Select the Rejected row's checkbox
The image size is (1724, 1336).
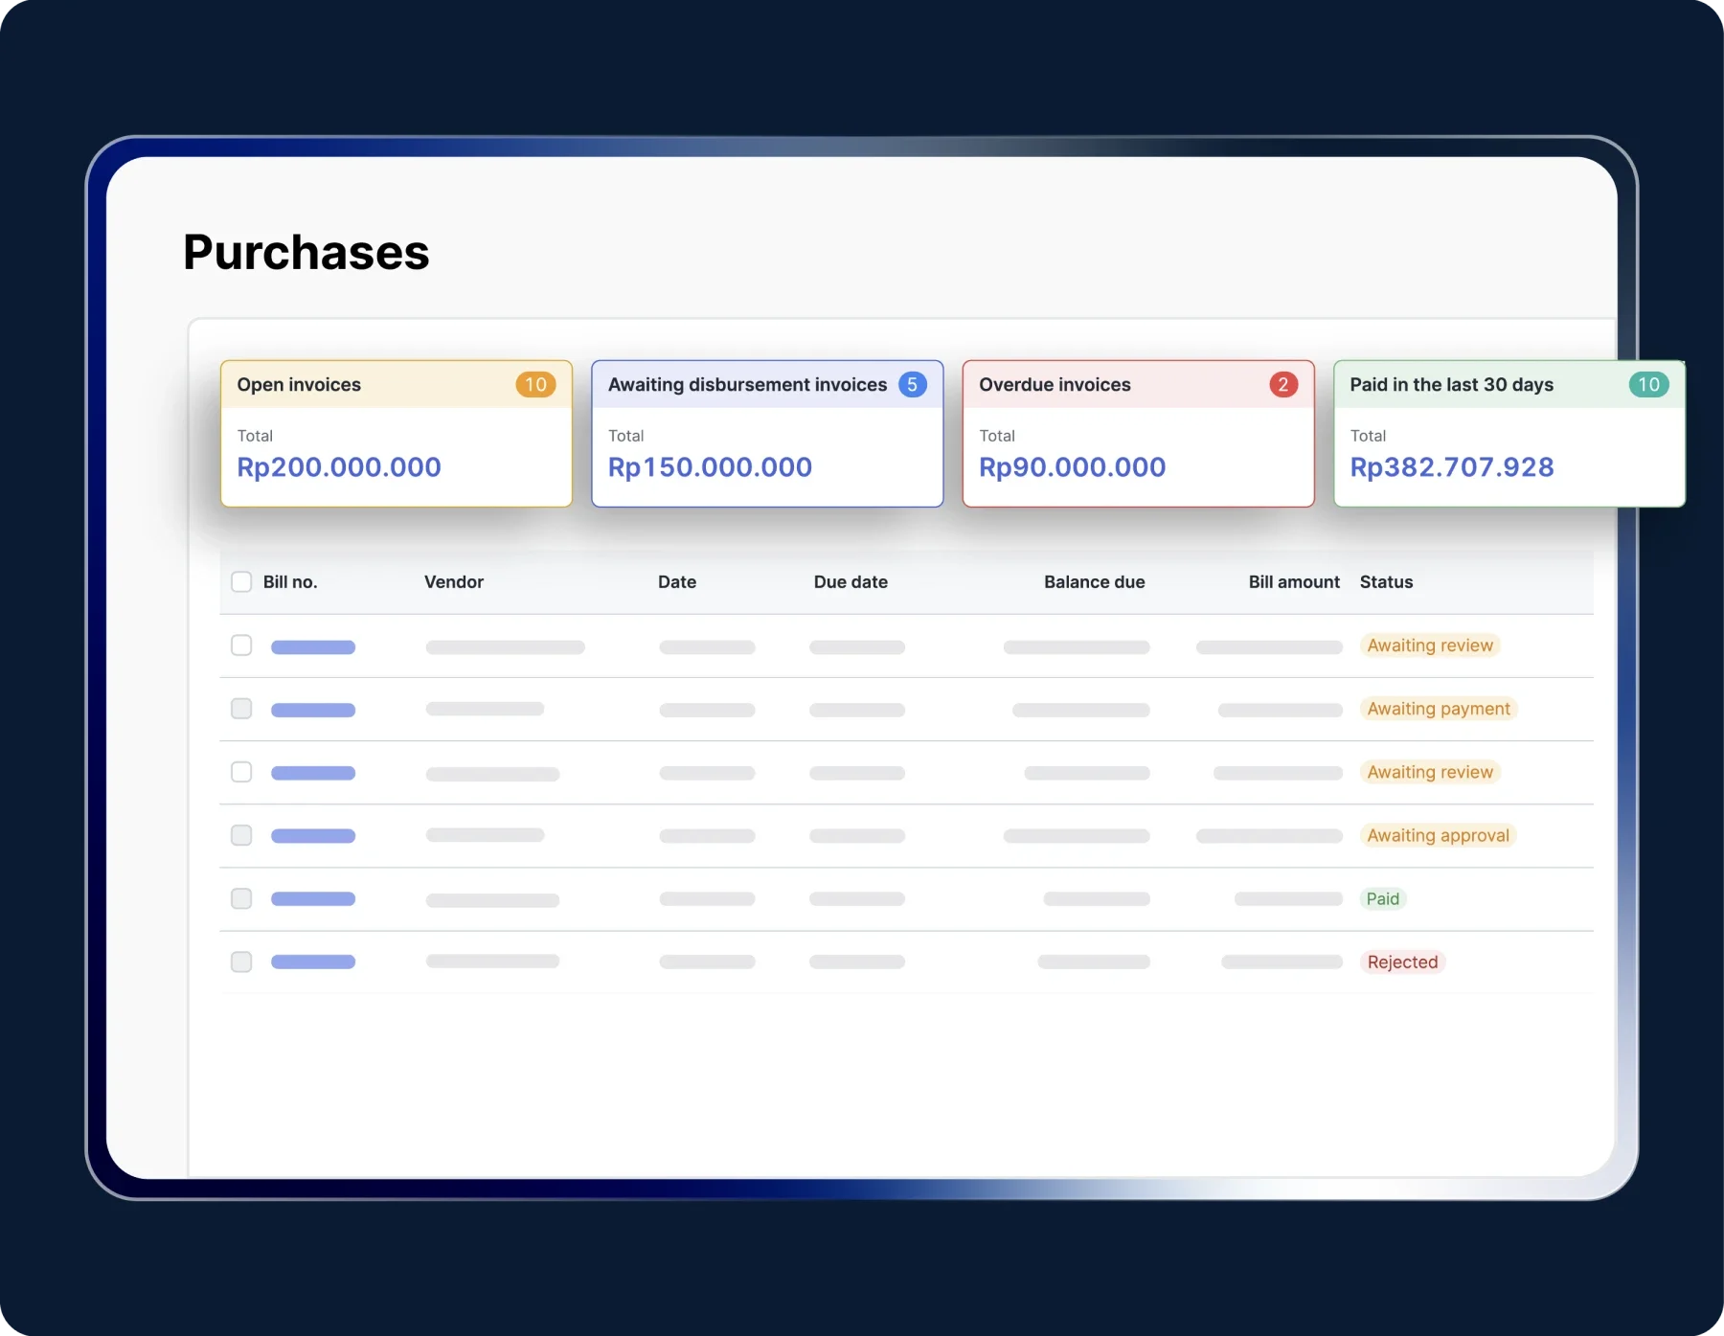[241, 962]
